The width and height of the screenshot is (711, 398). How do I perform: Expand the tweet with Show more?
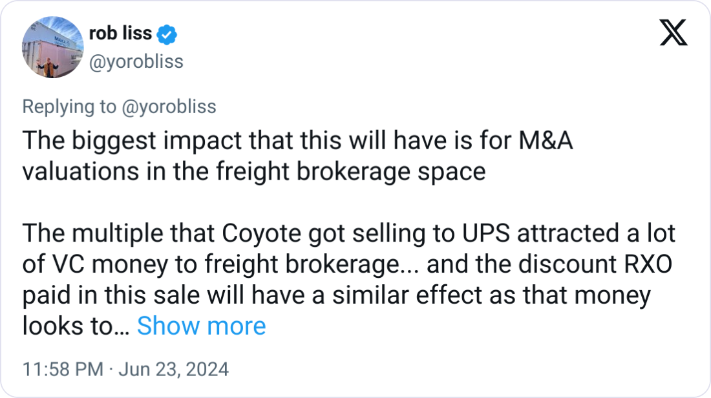pos(201,326)
